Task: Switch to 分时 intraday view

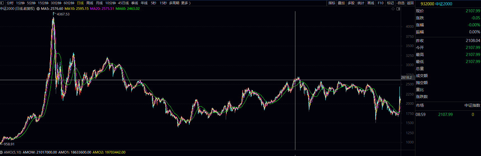Action: [x=10, y=3]
